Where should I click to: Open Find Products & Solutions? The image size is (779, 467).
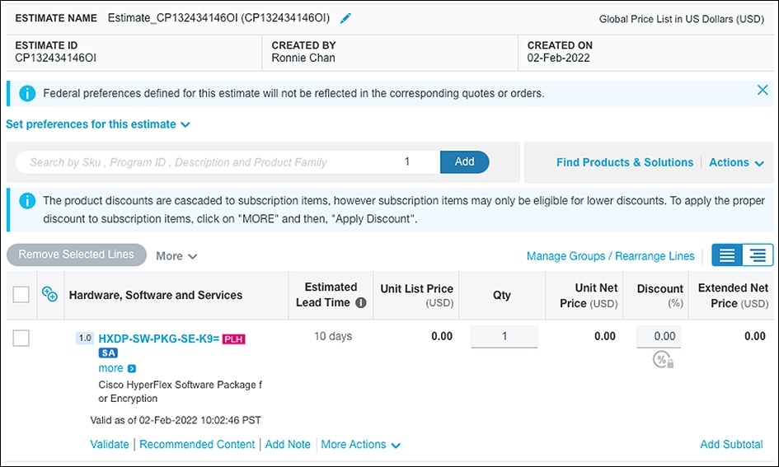click(624, 163)
